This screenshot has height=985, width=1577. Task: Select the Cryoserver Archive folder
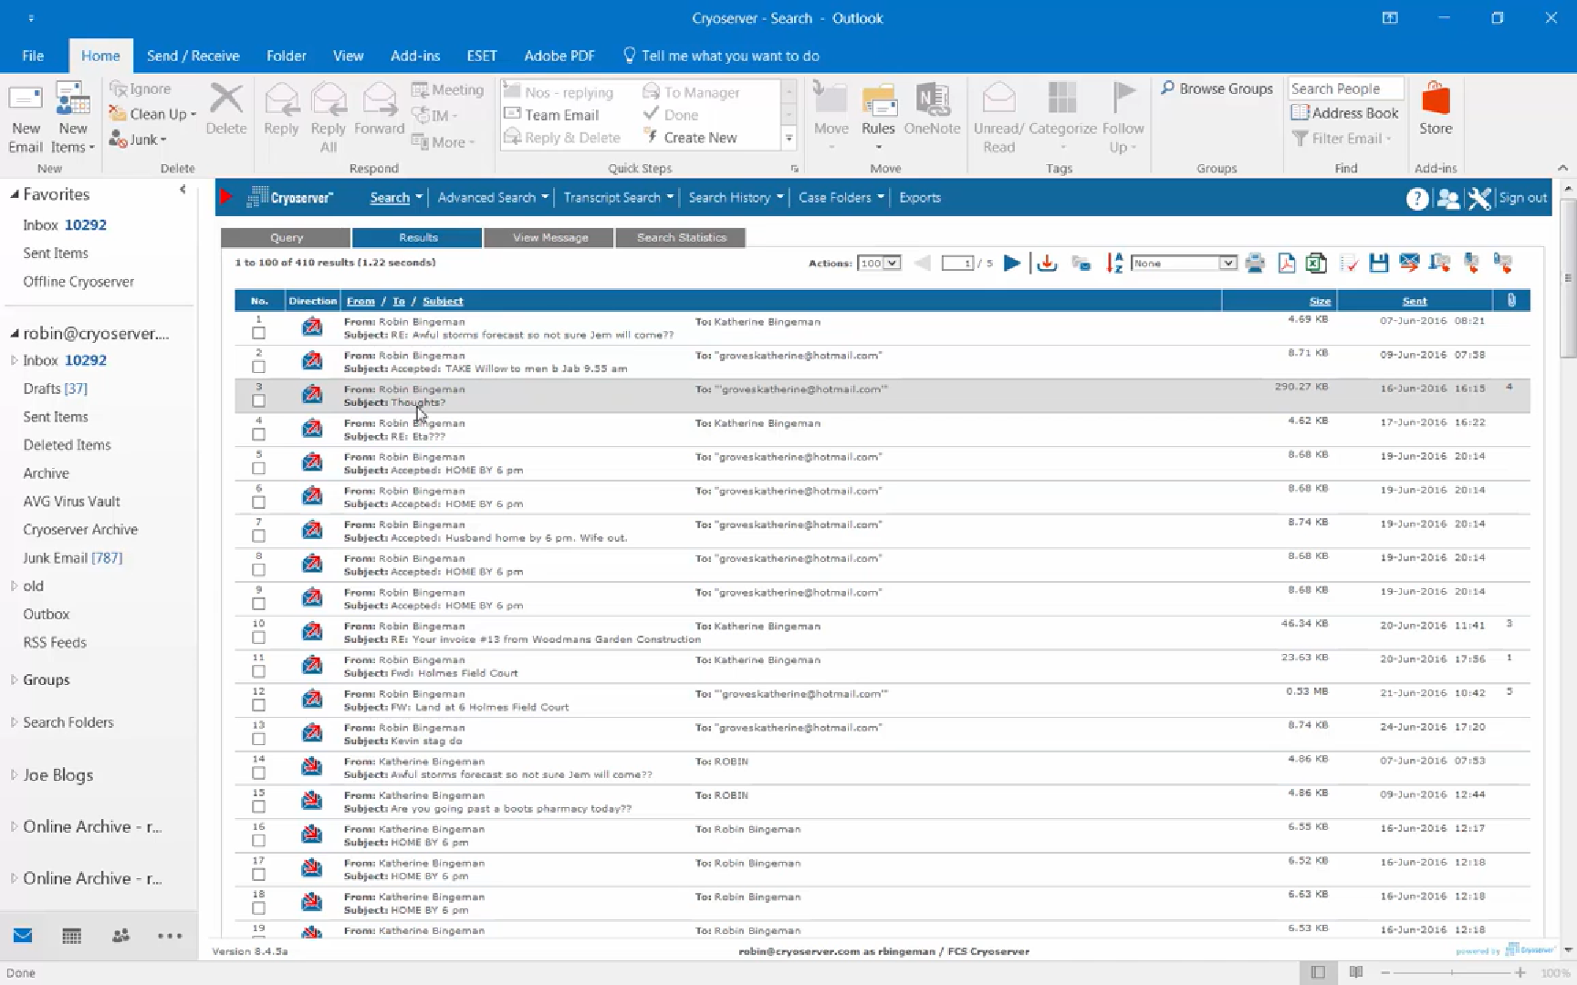click(80, 530)
